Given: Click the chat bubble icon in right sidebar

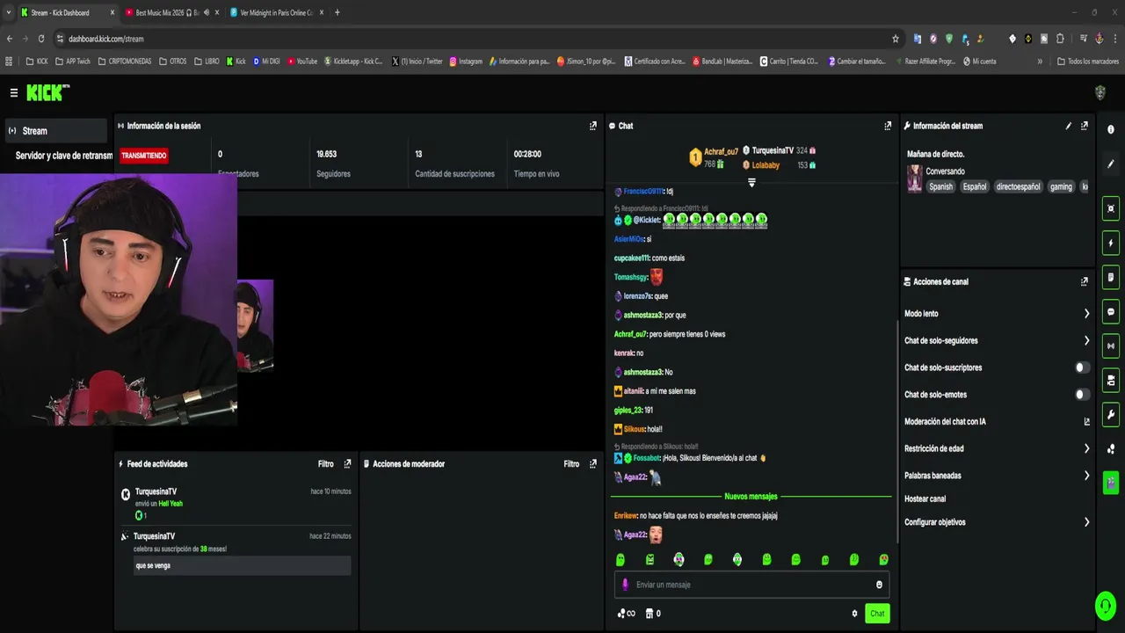Looking at the screenshot, I should [x=1111, y=311].
